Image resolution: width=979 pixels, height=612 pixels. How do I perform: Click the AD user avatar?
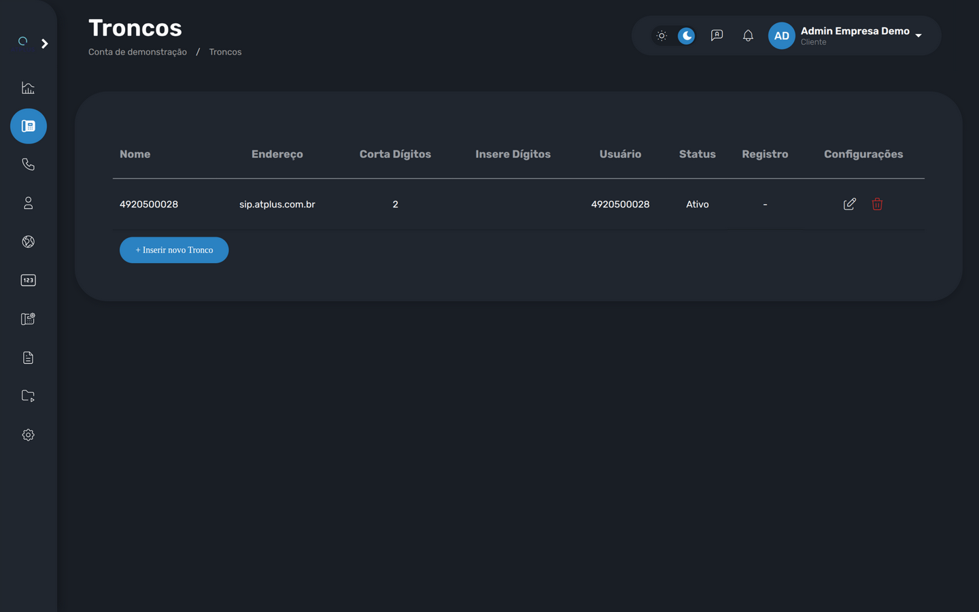coord(781,35)
